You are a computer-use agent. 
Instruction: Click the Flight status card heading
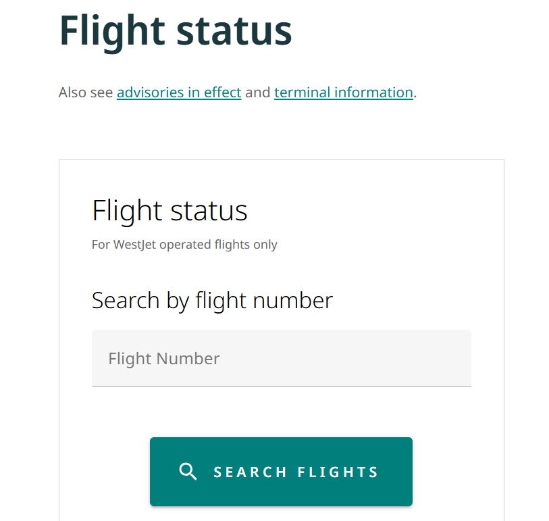coord(169,211)
